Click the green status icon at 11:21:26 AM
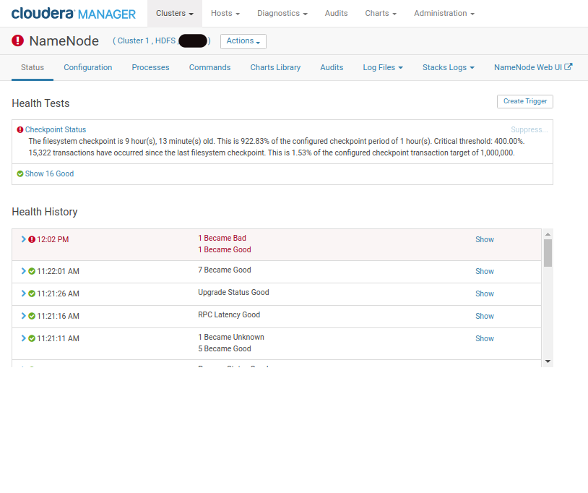This screenshot has width=588, height=493. coord(32,293)
